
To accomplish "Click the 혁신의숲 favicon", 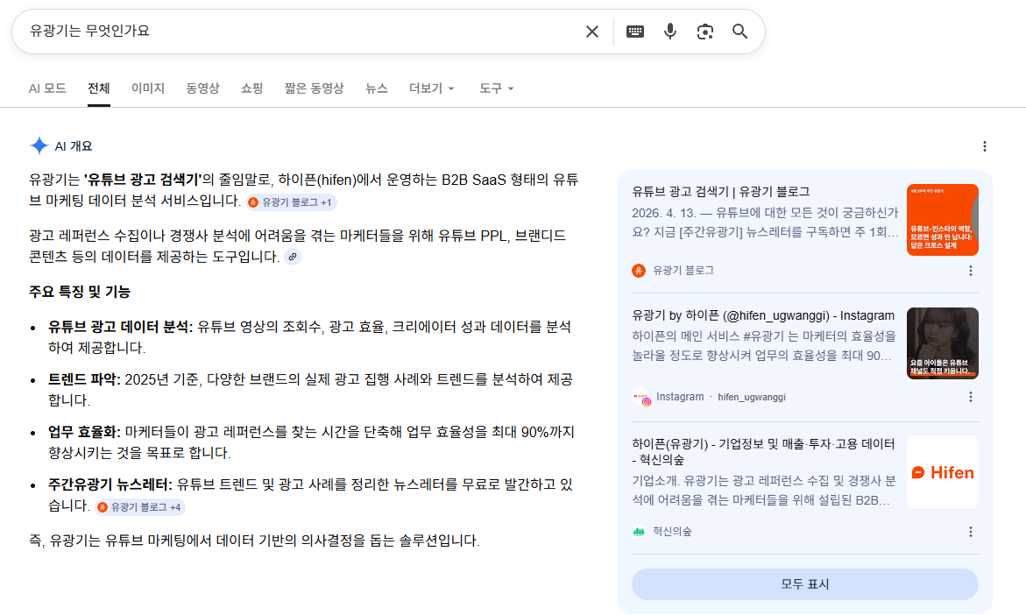I will [x=640, y=531].
